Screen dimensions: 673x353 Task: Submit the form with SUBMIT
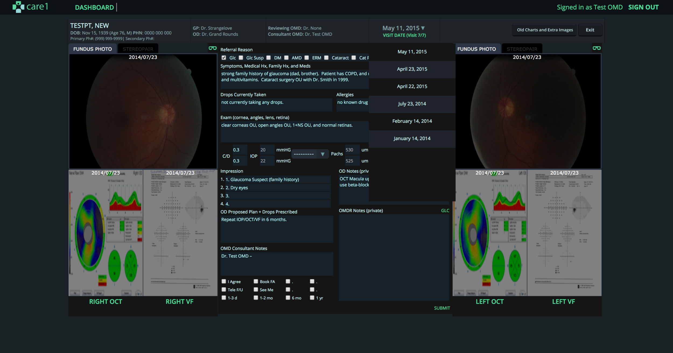442,308
